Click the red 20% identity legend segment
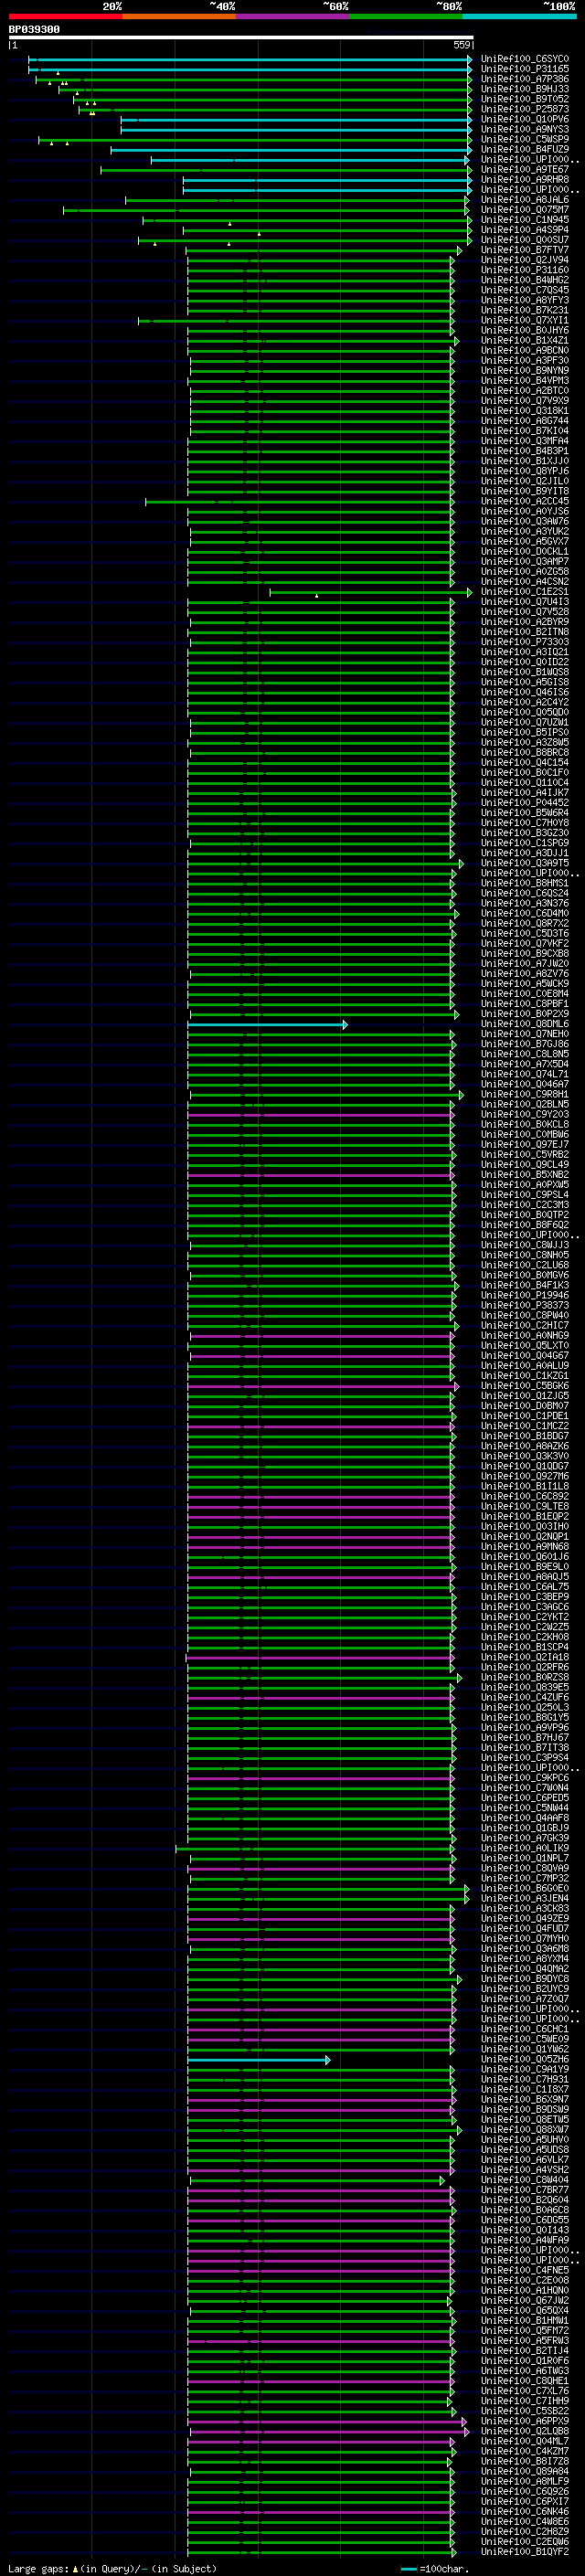 65,16
